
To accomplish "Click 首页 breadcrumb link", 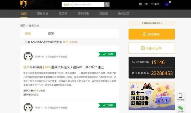I will 23,26.
